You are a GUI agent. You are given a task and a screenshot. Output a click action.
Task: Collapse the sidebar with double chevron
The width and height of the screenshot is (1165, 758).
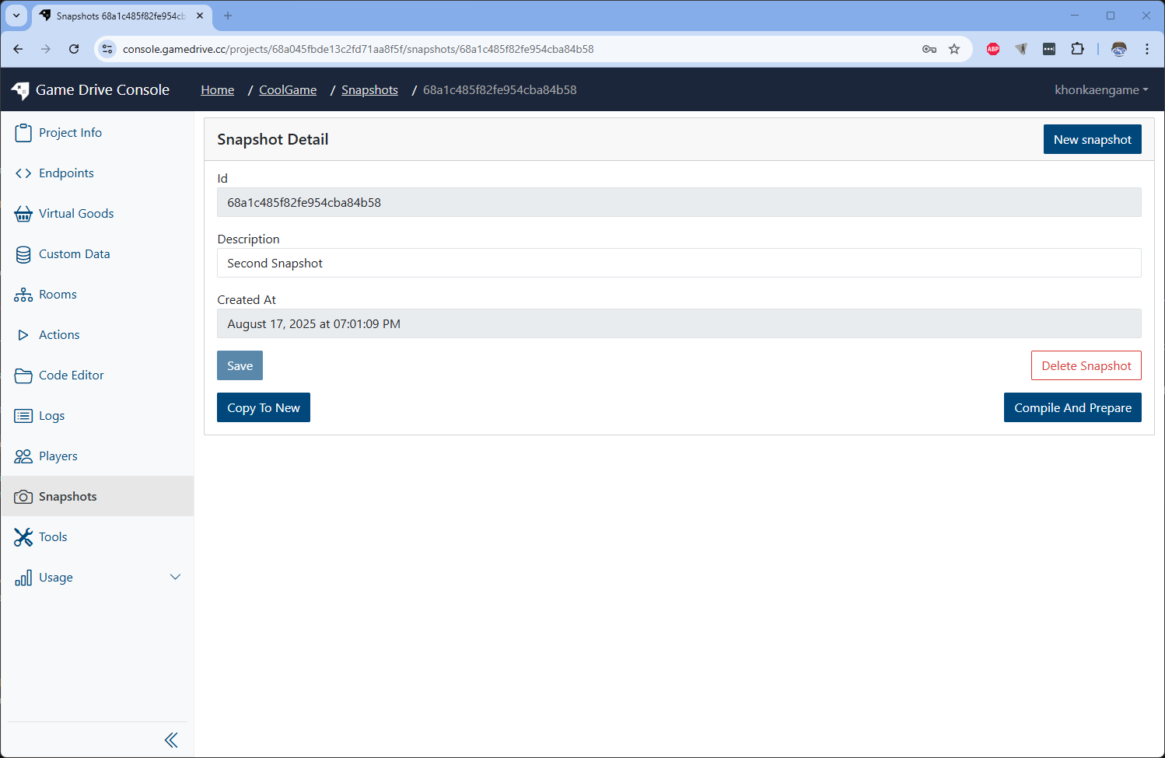(x=171, y=740)
